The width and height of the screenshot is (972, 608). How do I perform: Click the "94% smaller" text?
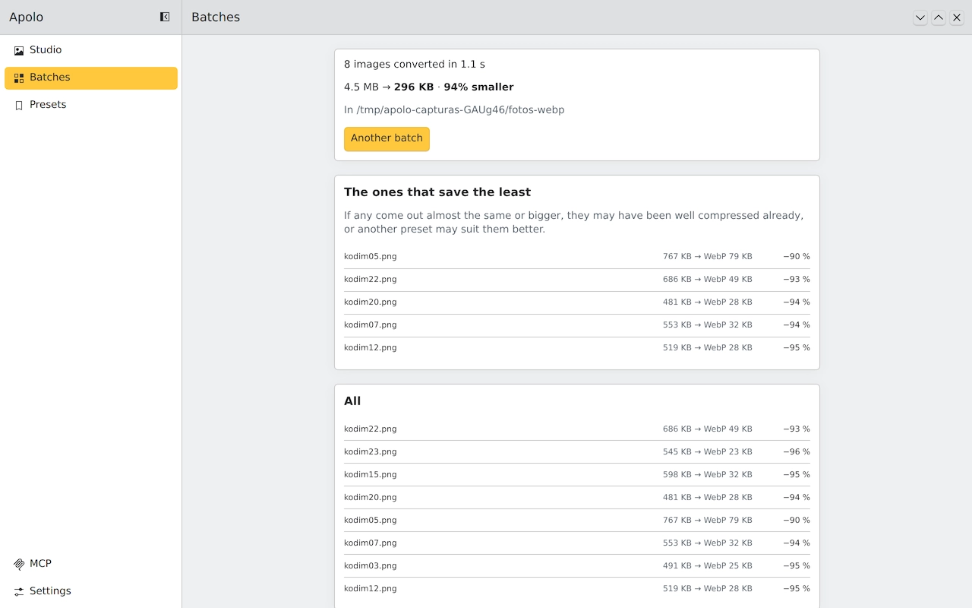[478, 87]
